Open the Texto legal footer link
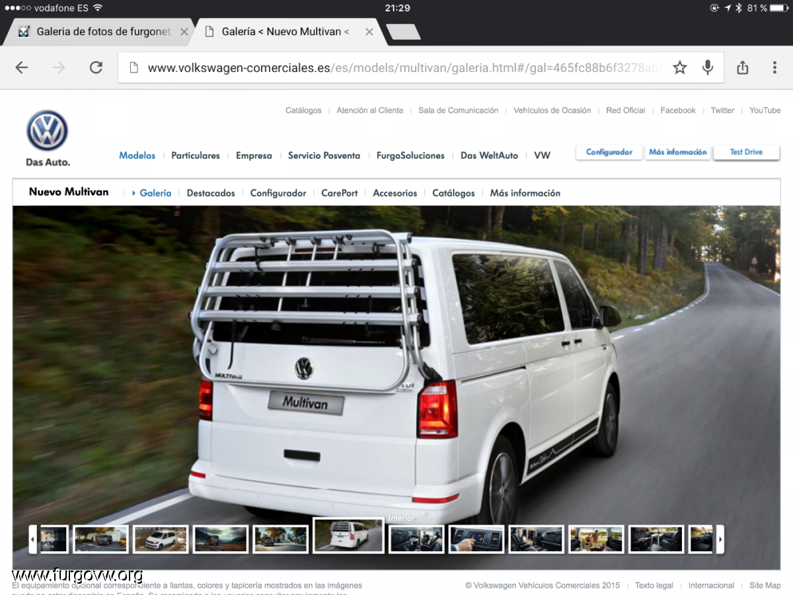The height and width of the screenshot is (595, 793). tap(654, 586)
